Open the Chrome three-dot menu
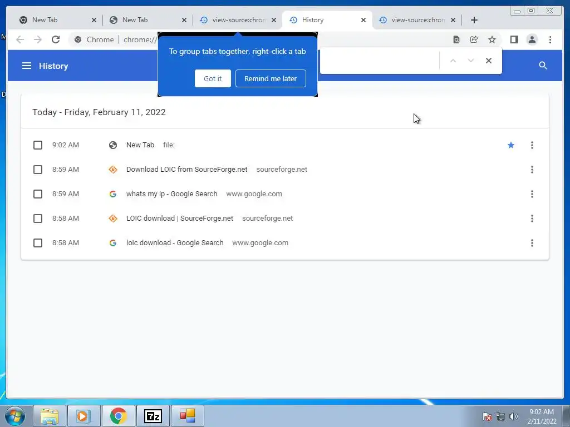The height and width of the screenshot is (427, 570). coord(550,39)
